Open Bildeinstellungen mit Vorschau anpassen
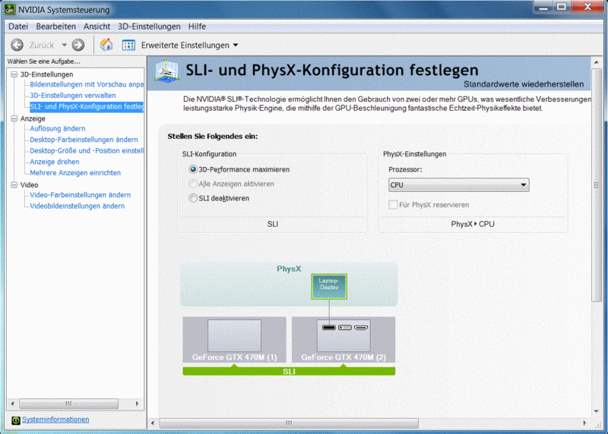The image size is (608, 434). [87, 84]
